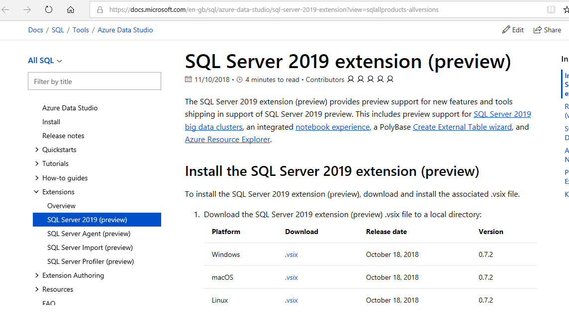The image size is (569, 317).
Task: Click the browser back arrow
Action: pyautogui.click(x=6, y=9)
